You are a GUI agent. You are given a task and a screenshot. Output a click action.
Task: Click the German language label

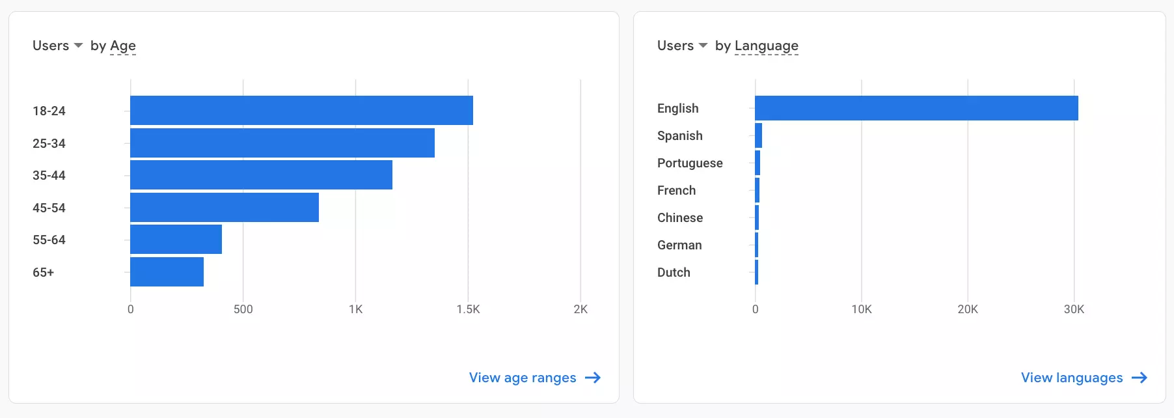tap(679, 245)
